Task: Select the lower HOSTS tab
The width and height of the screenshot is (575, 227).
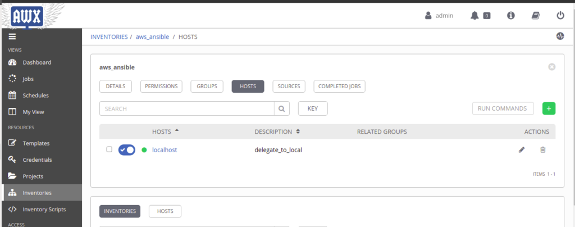Action: [165, 211]
